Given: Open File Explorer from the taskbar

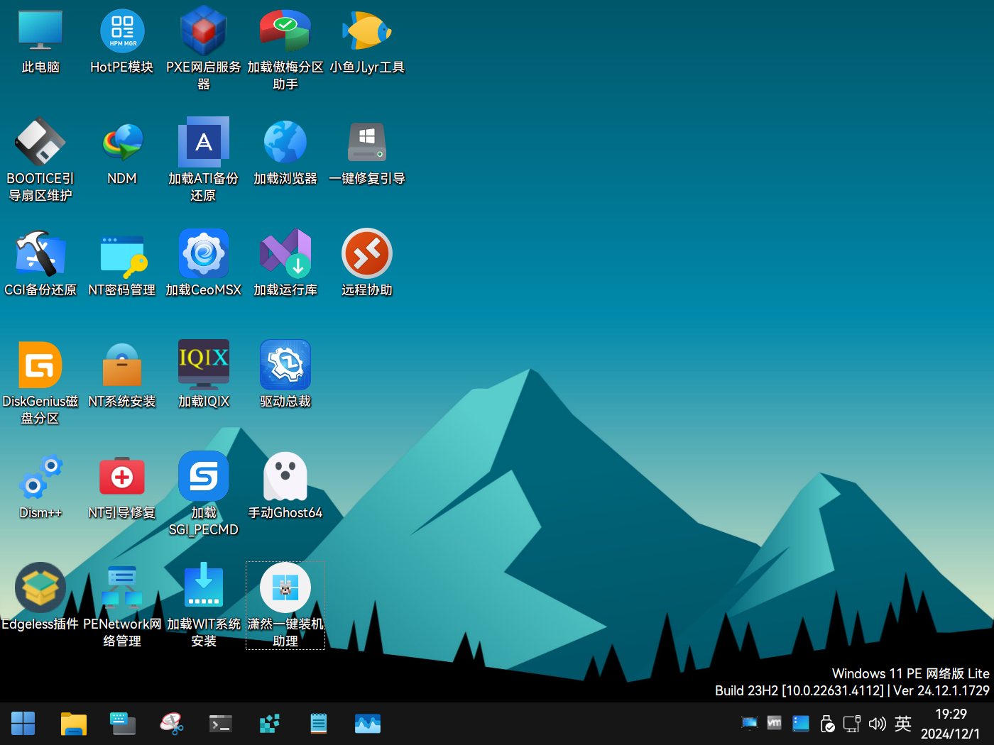Looking at the screenshot, I should coord(73,724).
